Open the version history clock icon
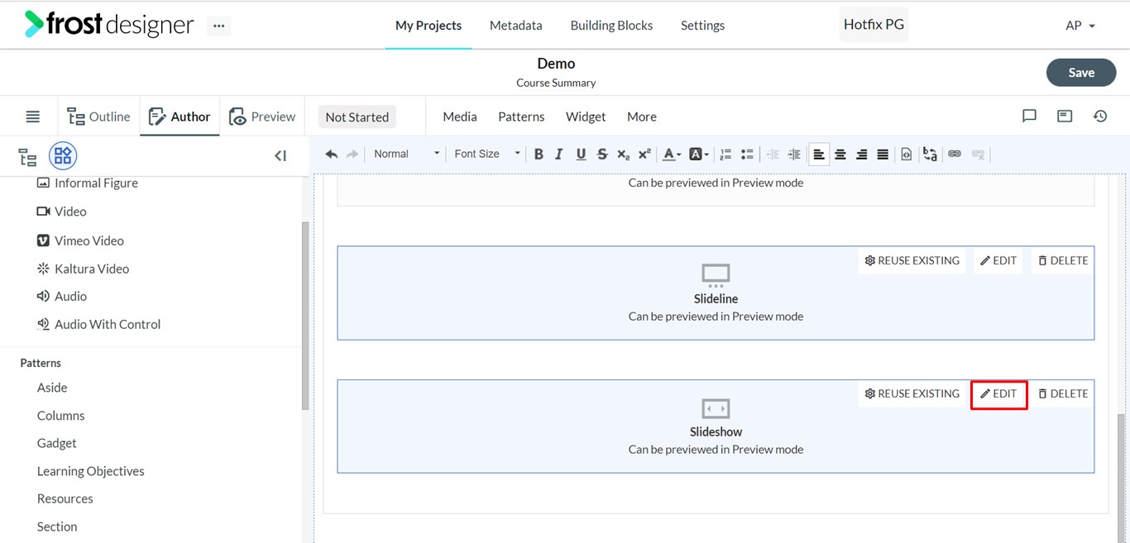Screen dimensions: 1130x543 coord(1100,117)
